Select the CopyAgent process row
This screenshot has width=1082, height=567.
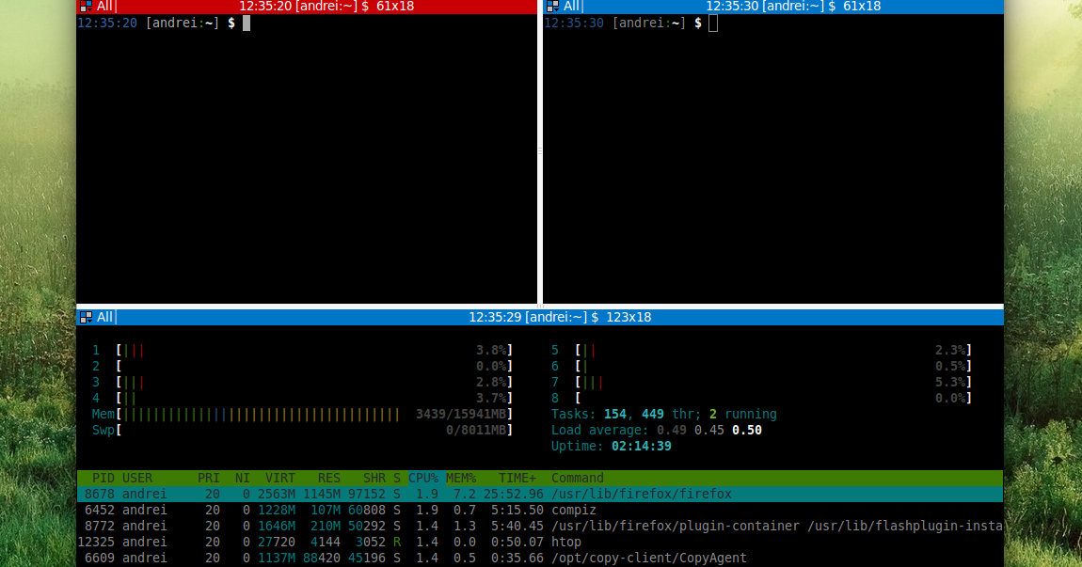376,557
